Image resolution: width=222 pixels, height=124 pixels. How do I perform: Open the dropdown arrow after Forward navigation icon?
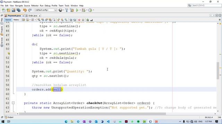(x=35, y=20)
